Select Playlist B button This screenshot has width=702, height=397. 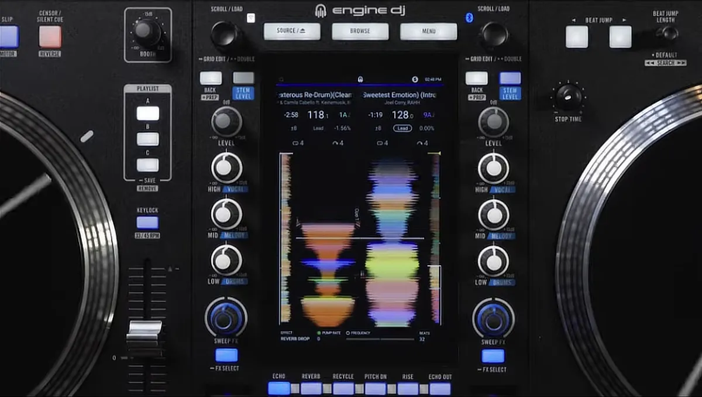pos(148,139)
